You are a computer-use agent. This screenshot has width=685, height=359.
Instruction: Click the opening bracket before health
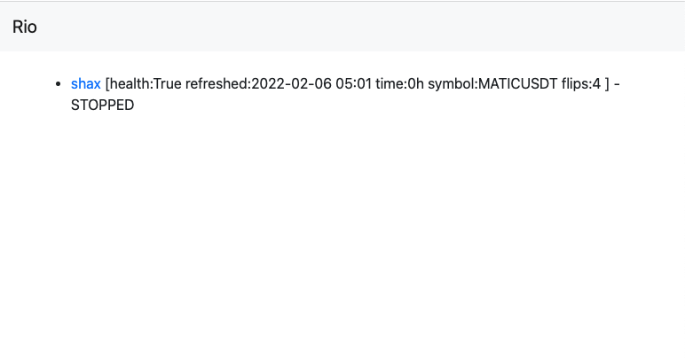point(107,83)
